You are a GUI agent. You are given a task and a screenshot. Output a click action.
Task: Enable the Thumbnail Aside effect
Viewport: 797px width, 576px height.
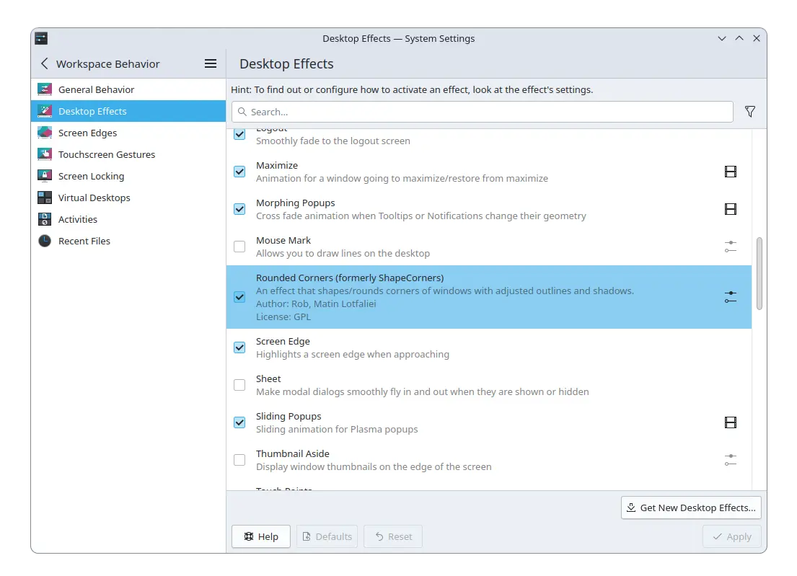(x=239, y=460)
